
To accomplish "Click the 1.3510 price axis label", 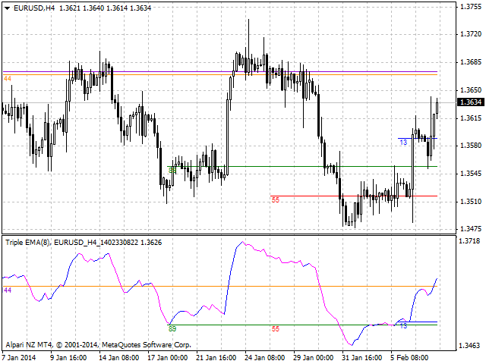I will [x=471, y=202].
